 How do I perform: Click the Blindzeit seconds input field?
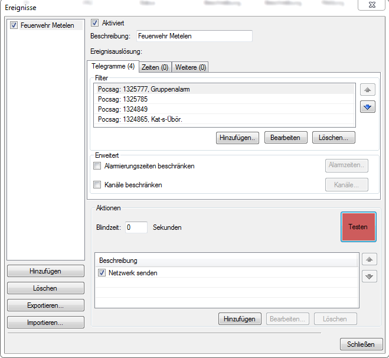pos(136,227)
